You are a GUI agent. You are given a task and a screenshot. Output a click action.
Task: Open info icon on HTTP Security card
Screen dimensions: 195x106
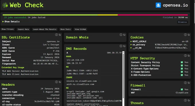[x=185, y=56]
